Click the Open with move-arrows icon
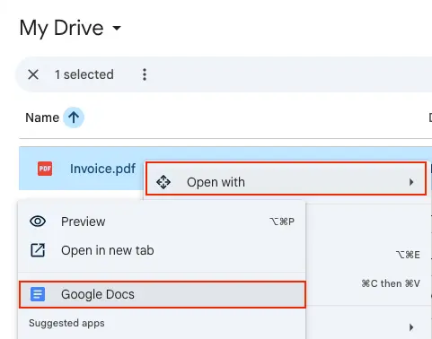This screenshot has width=432, height=339. click(x=163, y=182)
